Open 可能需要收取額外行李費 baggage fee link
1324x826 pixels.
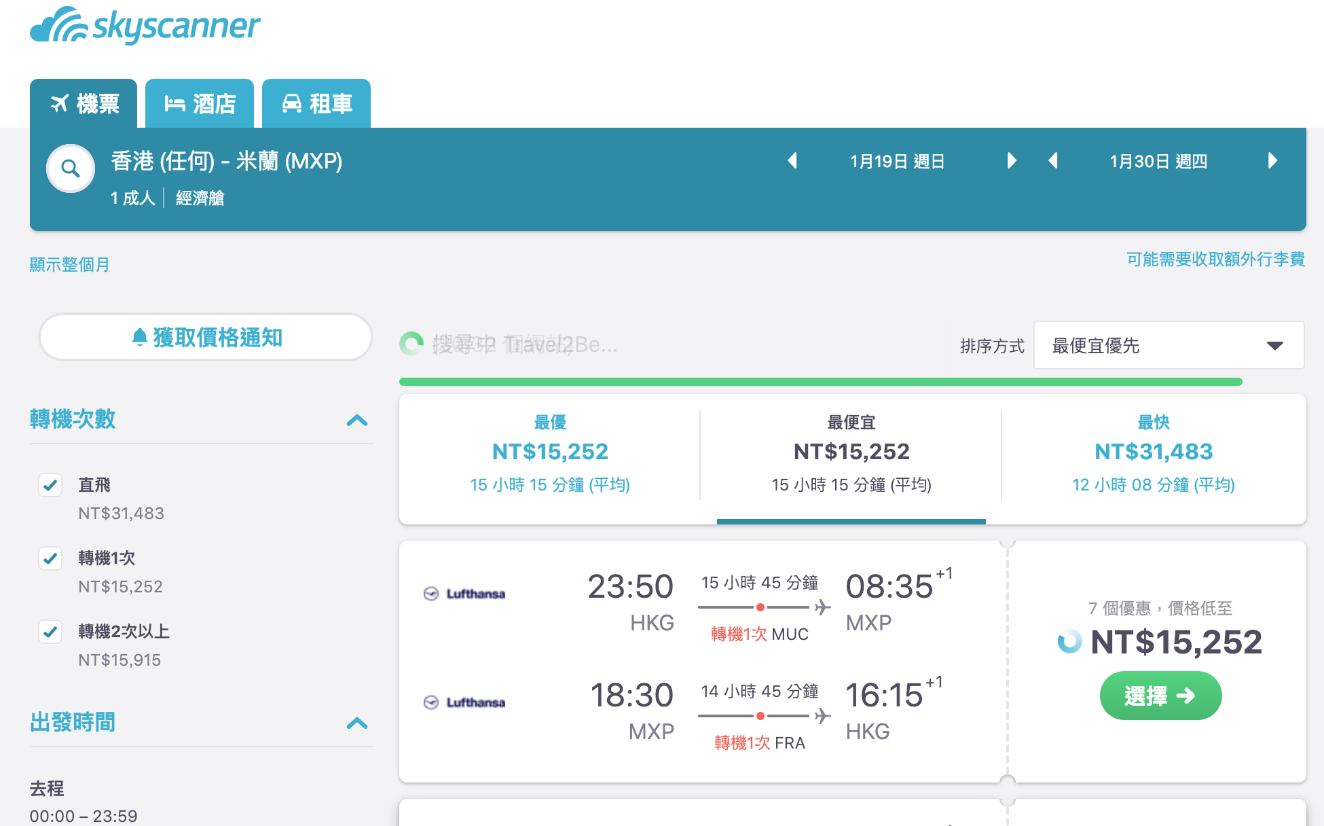click(1215, 259)
